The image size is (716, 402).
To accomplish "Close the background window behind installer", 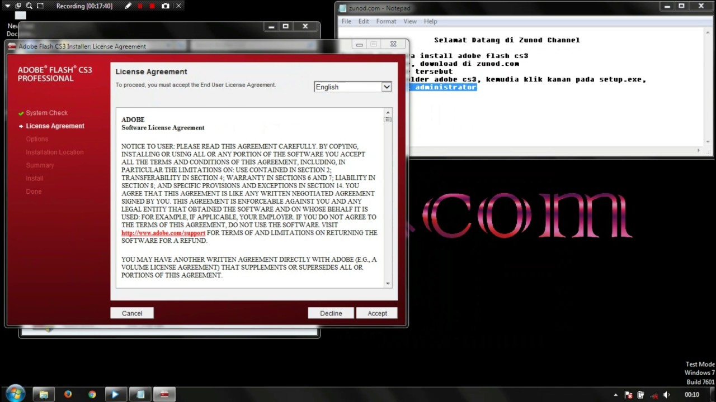I will [305, 26].
